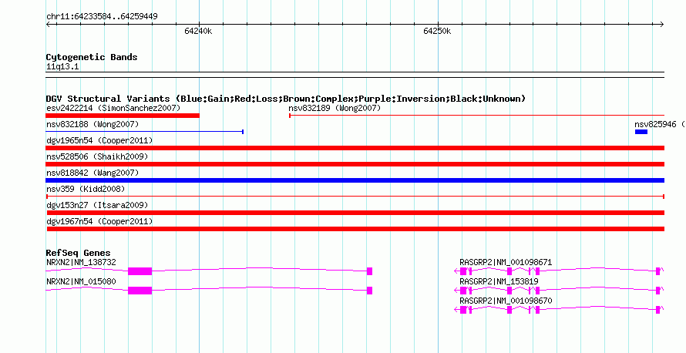
Task: Open nsv818842 (Wang2007) variant label
Action: (x=92, y=173)
